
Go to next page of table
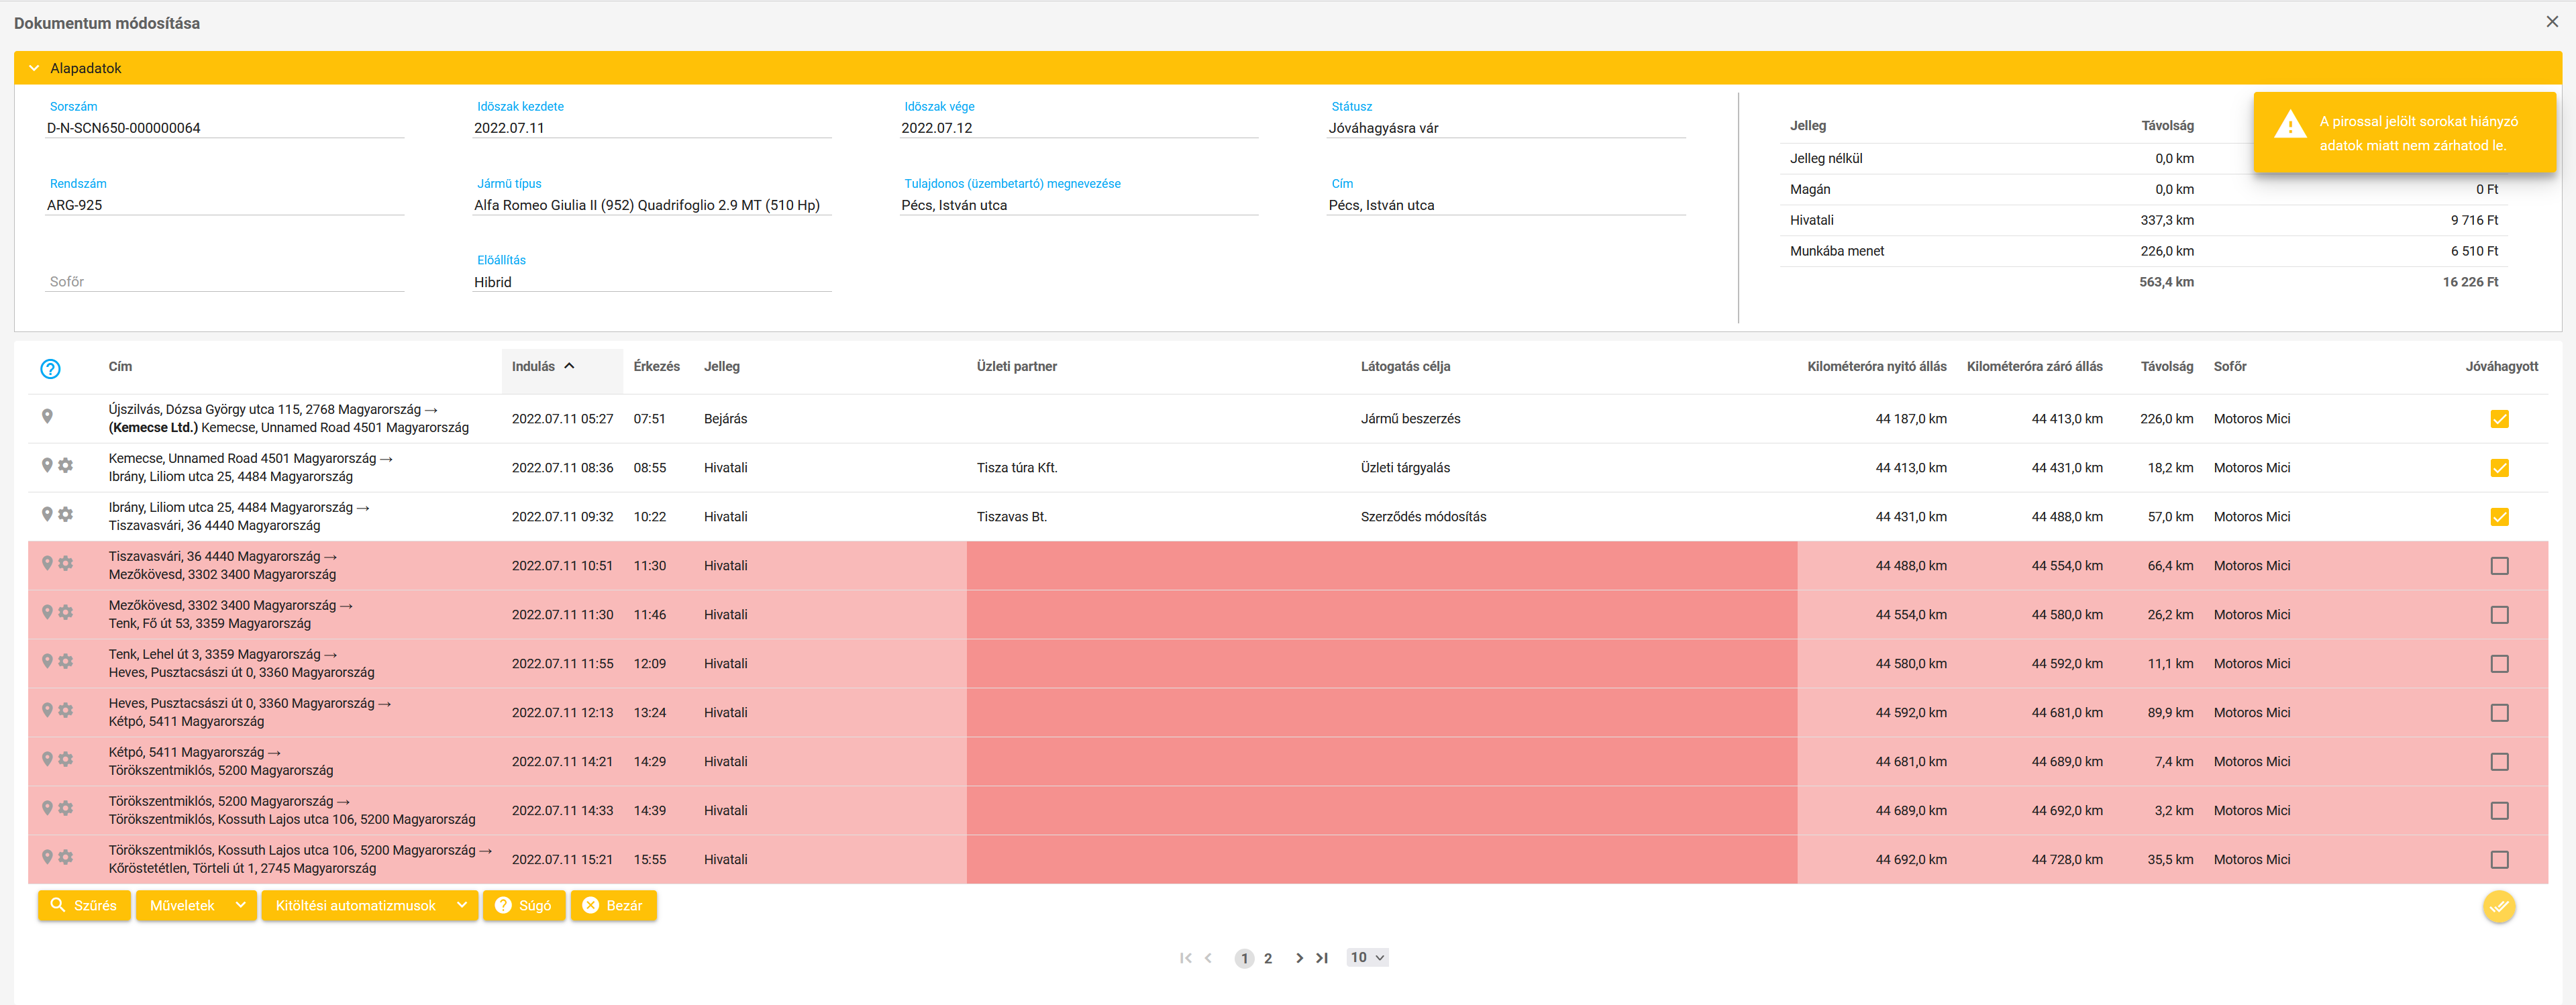coord(1299,958)
